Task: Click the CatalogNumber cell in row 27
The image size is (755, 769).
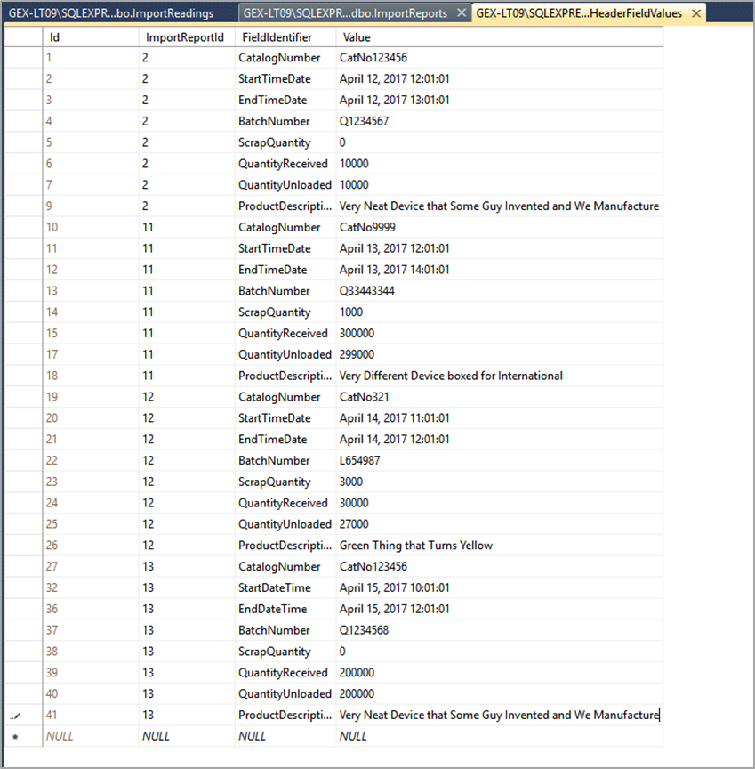Action: click(x=285, y=566)
